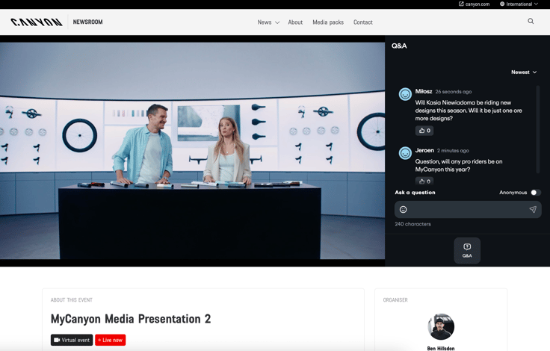Go to the About page
Image resolution: width=550 pixels, height=351 pixels.
point(295,22)
